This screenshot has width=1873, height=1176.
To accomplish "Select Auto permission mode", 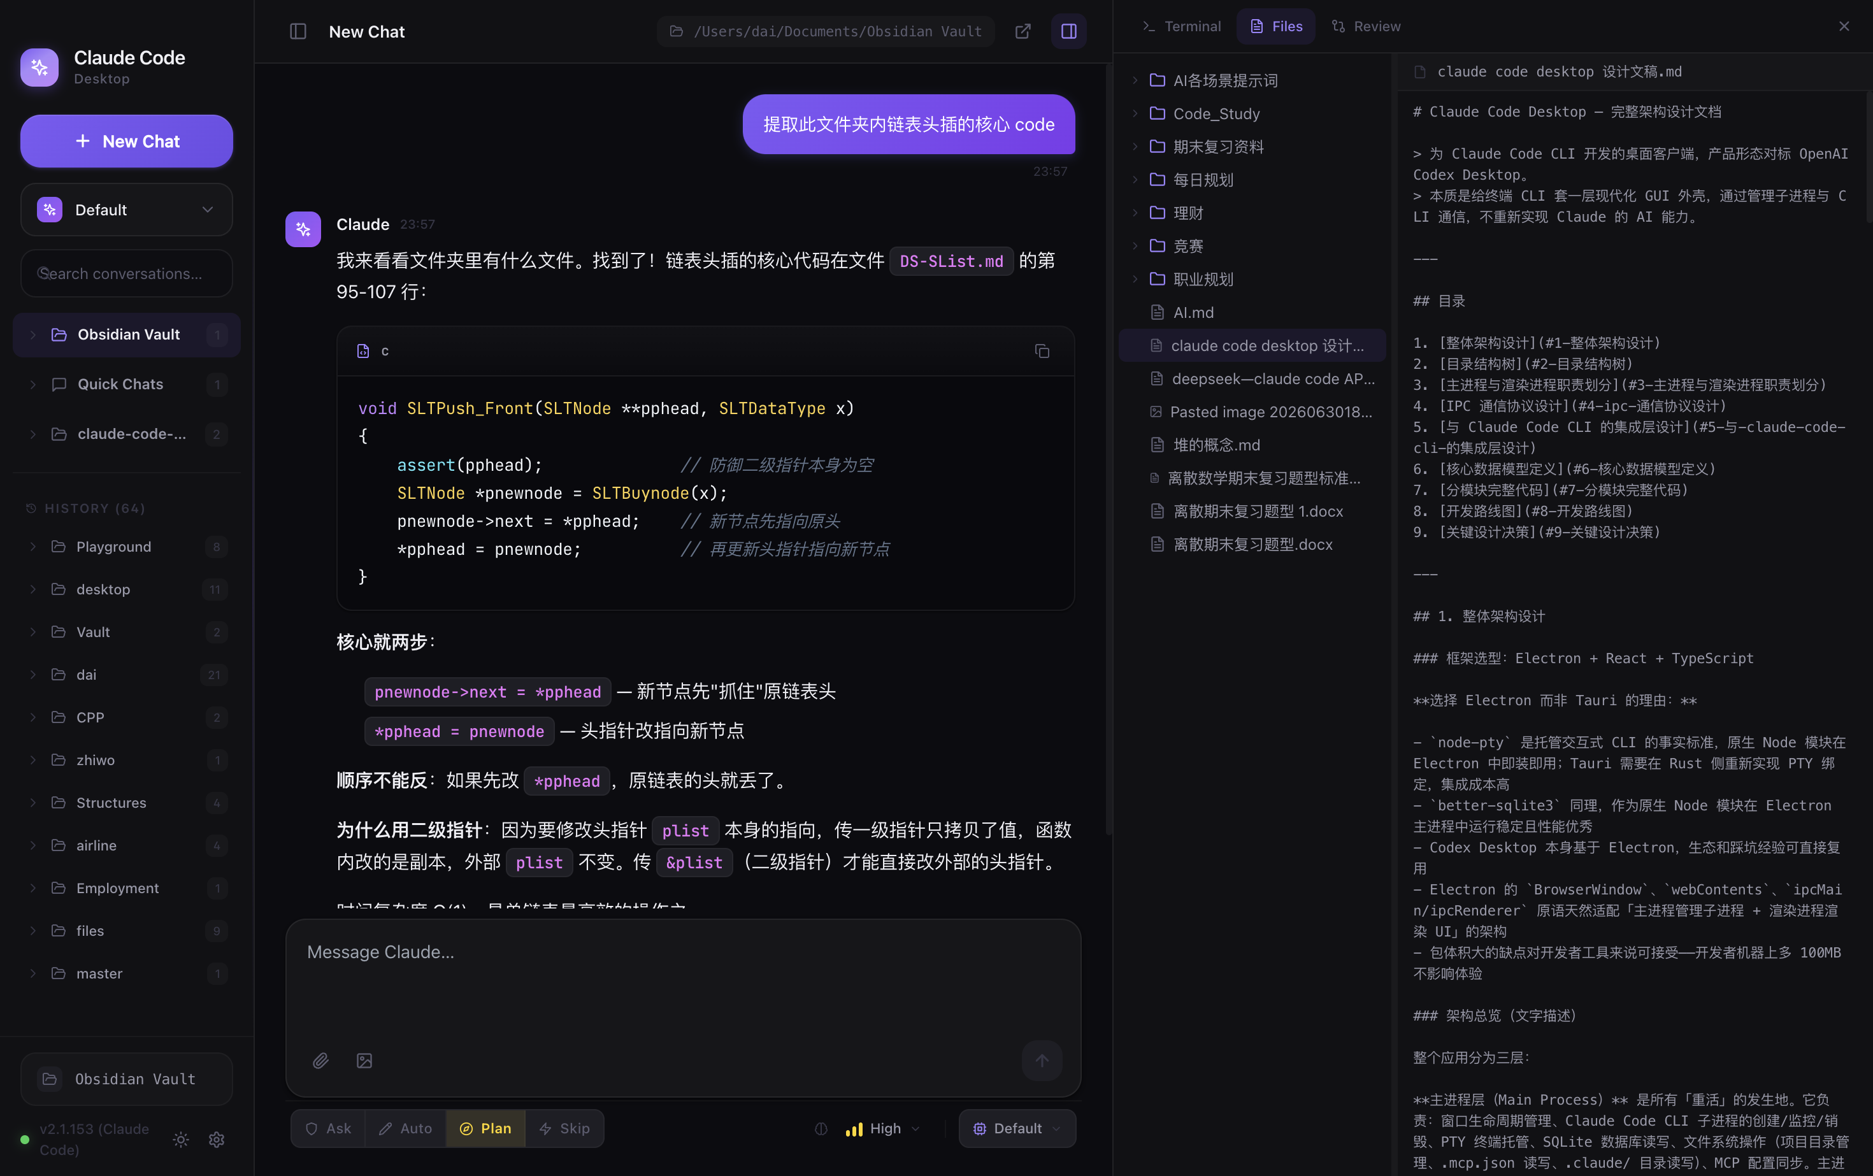I will 405,1129.
